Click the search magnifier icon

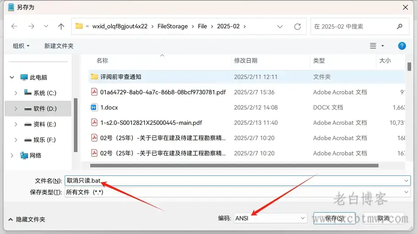coord(400,26)
